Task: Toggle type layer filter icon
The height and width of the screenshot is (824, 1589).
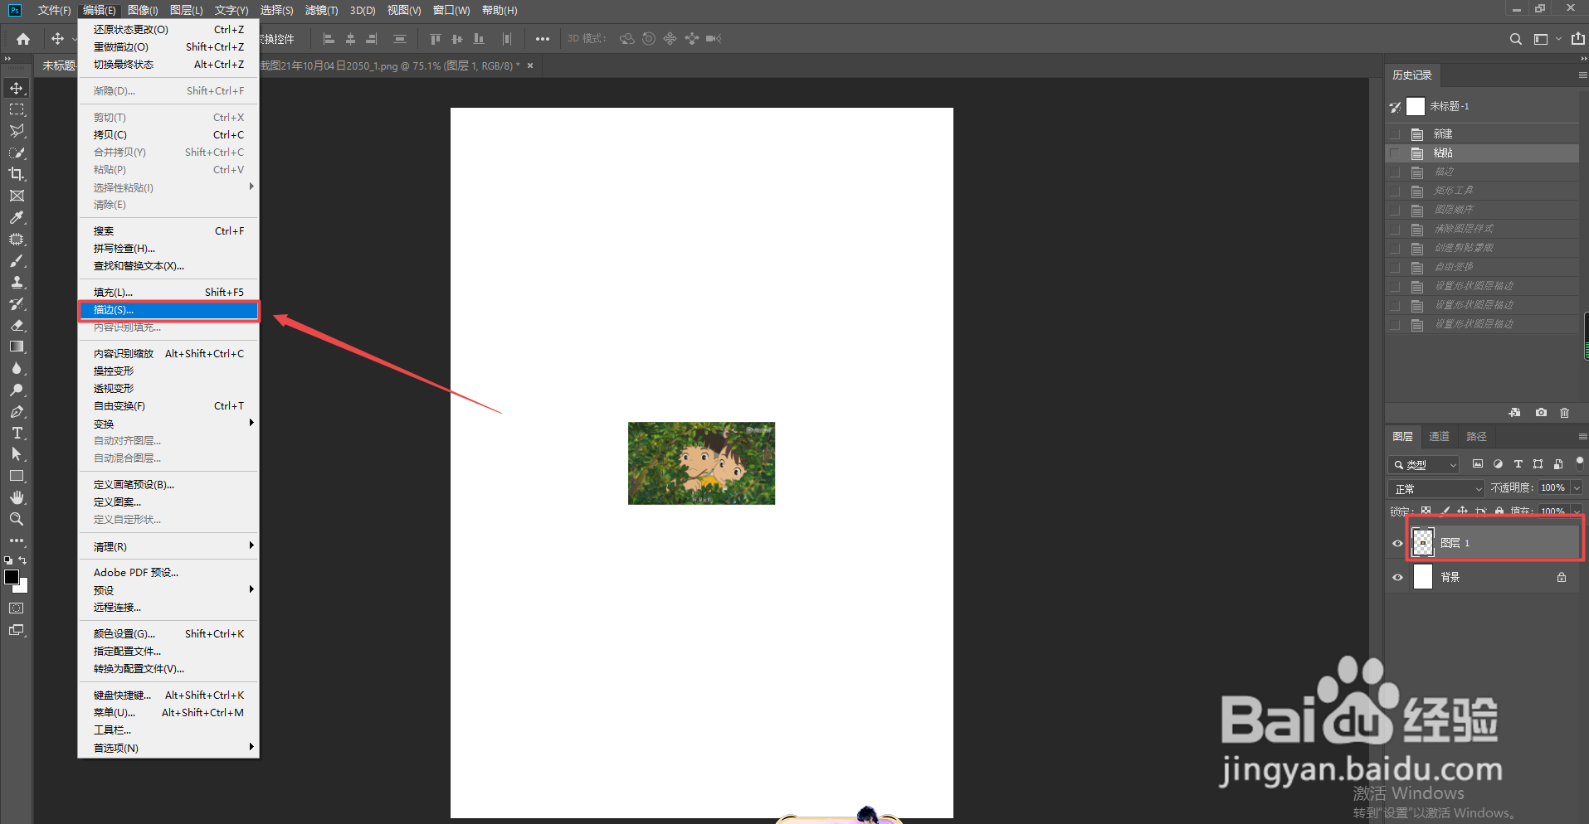Action: [x=1518, y=464]
